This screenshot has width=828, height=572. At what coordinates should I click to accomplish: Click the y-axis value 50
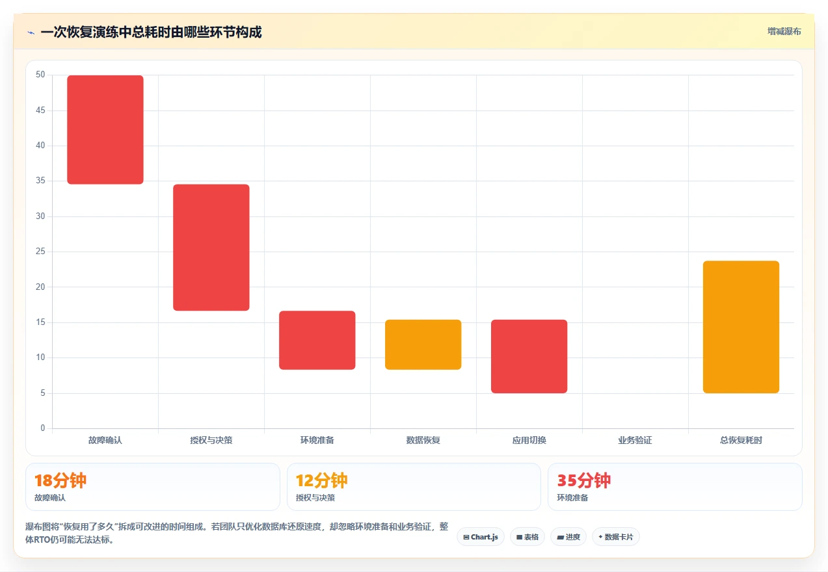(40, 75)
